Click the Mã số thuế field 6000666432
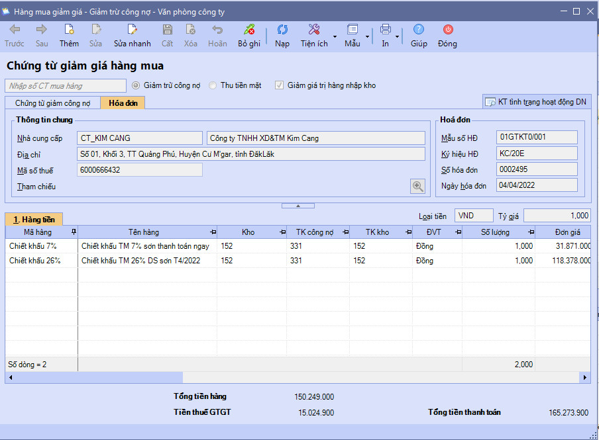 click(x=140, y=170)
